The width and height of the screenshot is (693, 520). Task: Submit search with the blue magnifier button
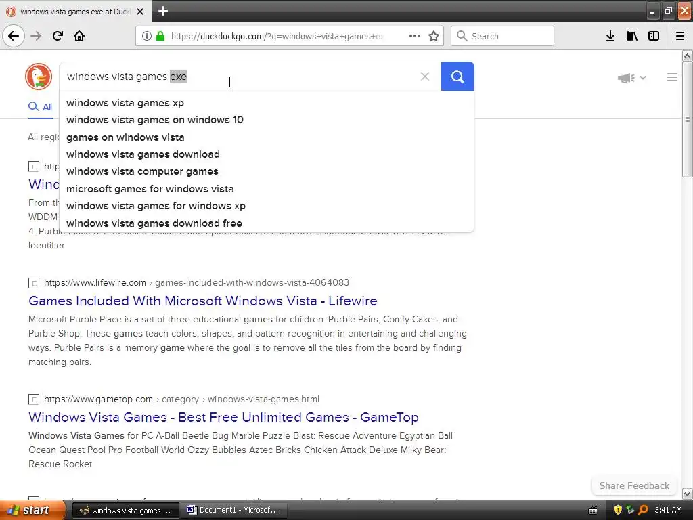point(457,77)
